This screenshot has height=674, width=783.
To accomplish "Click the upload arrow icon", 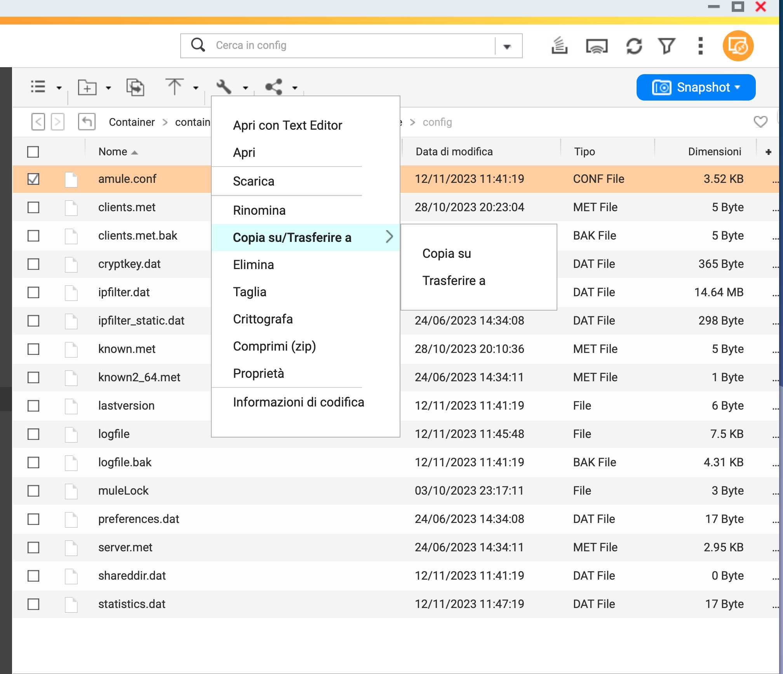I will click(x=174, y=87).
